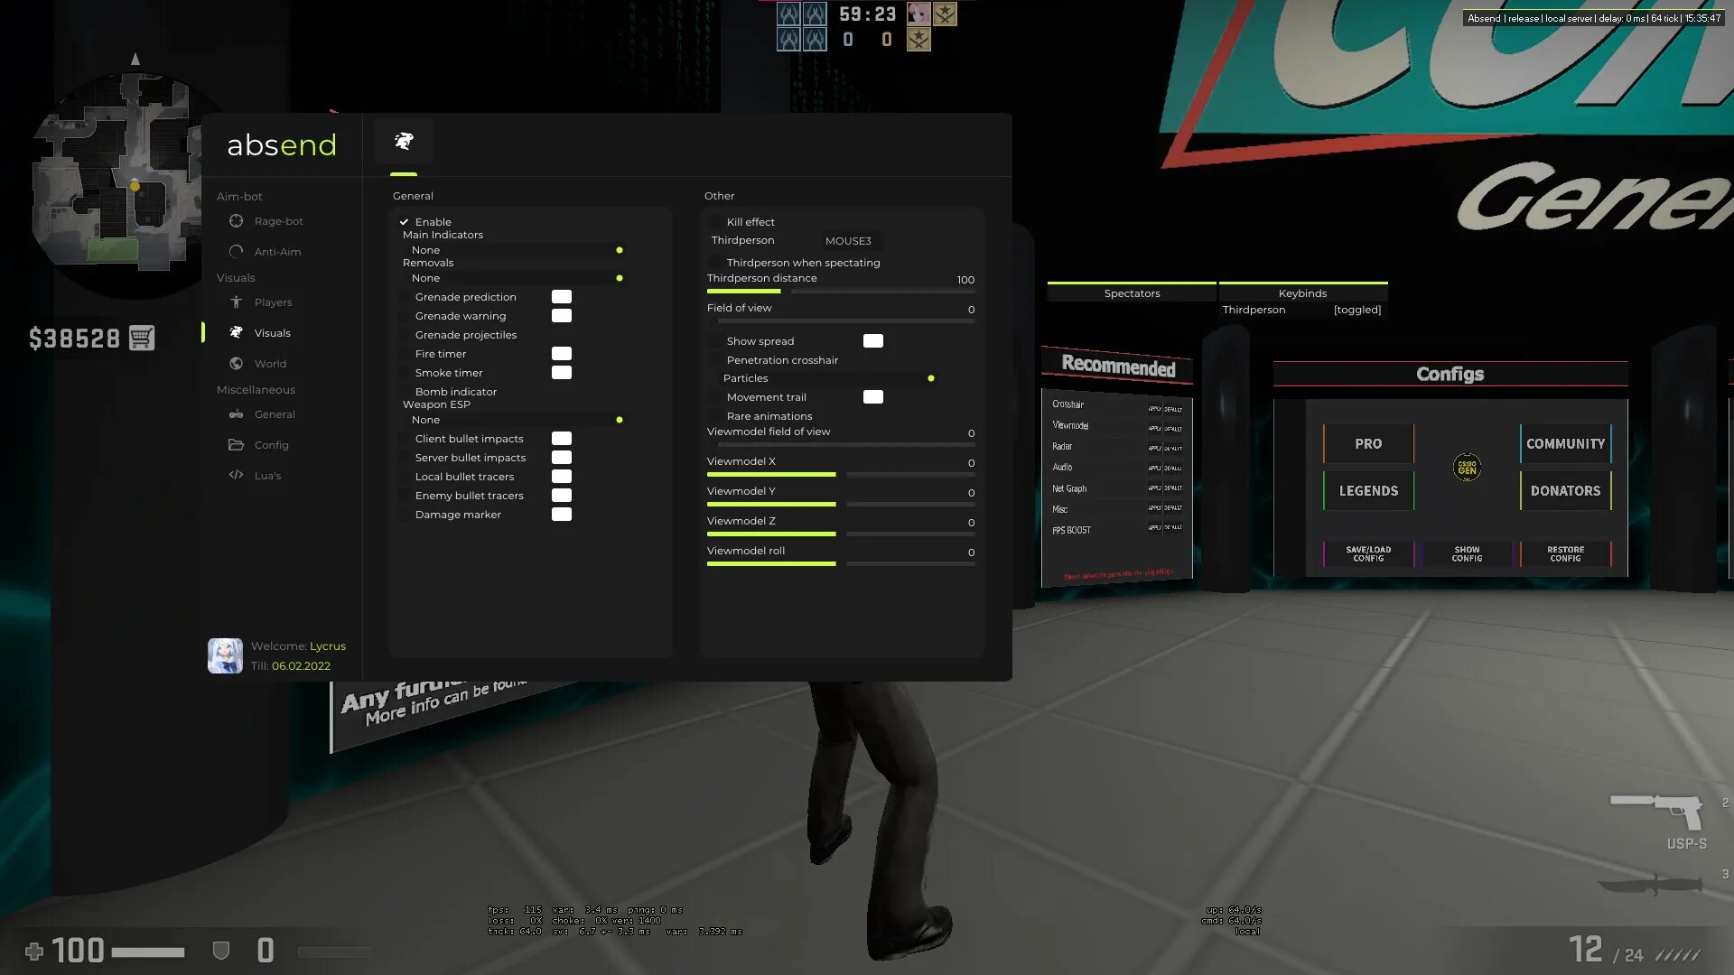This screenshot has height=975, width=1734.
Task: Toggle Grenade warning checkbox
Action: pos(405,316)
